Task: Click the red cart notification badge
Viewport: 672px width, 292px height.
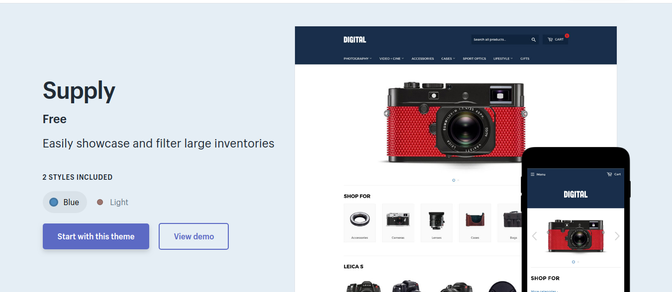Action: (x=567, y=36)
